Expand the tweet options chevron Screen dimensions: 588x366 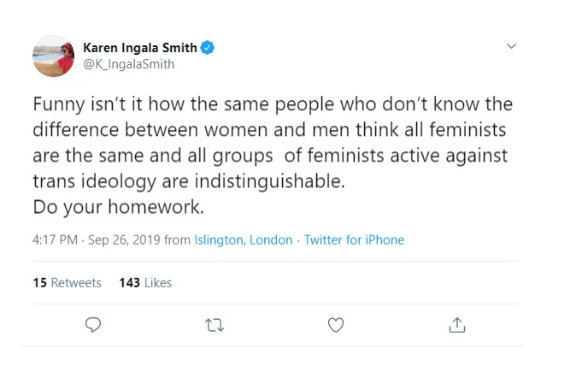[512, 45]
